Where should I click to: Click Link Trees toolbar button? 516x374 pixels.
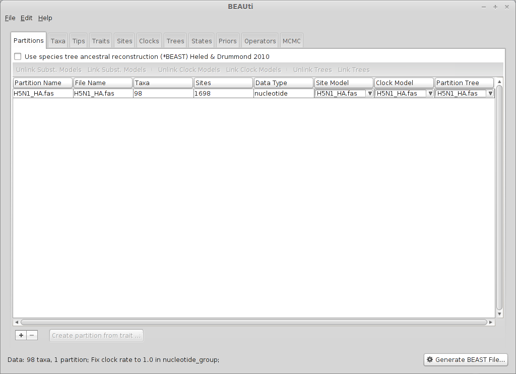tap(354, 69)
